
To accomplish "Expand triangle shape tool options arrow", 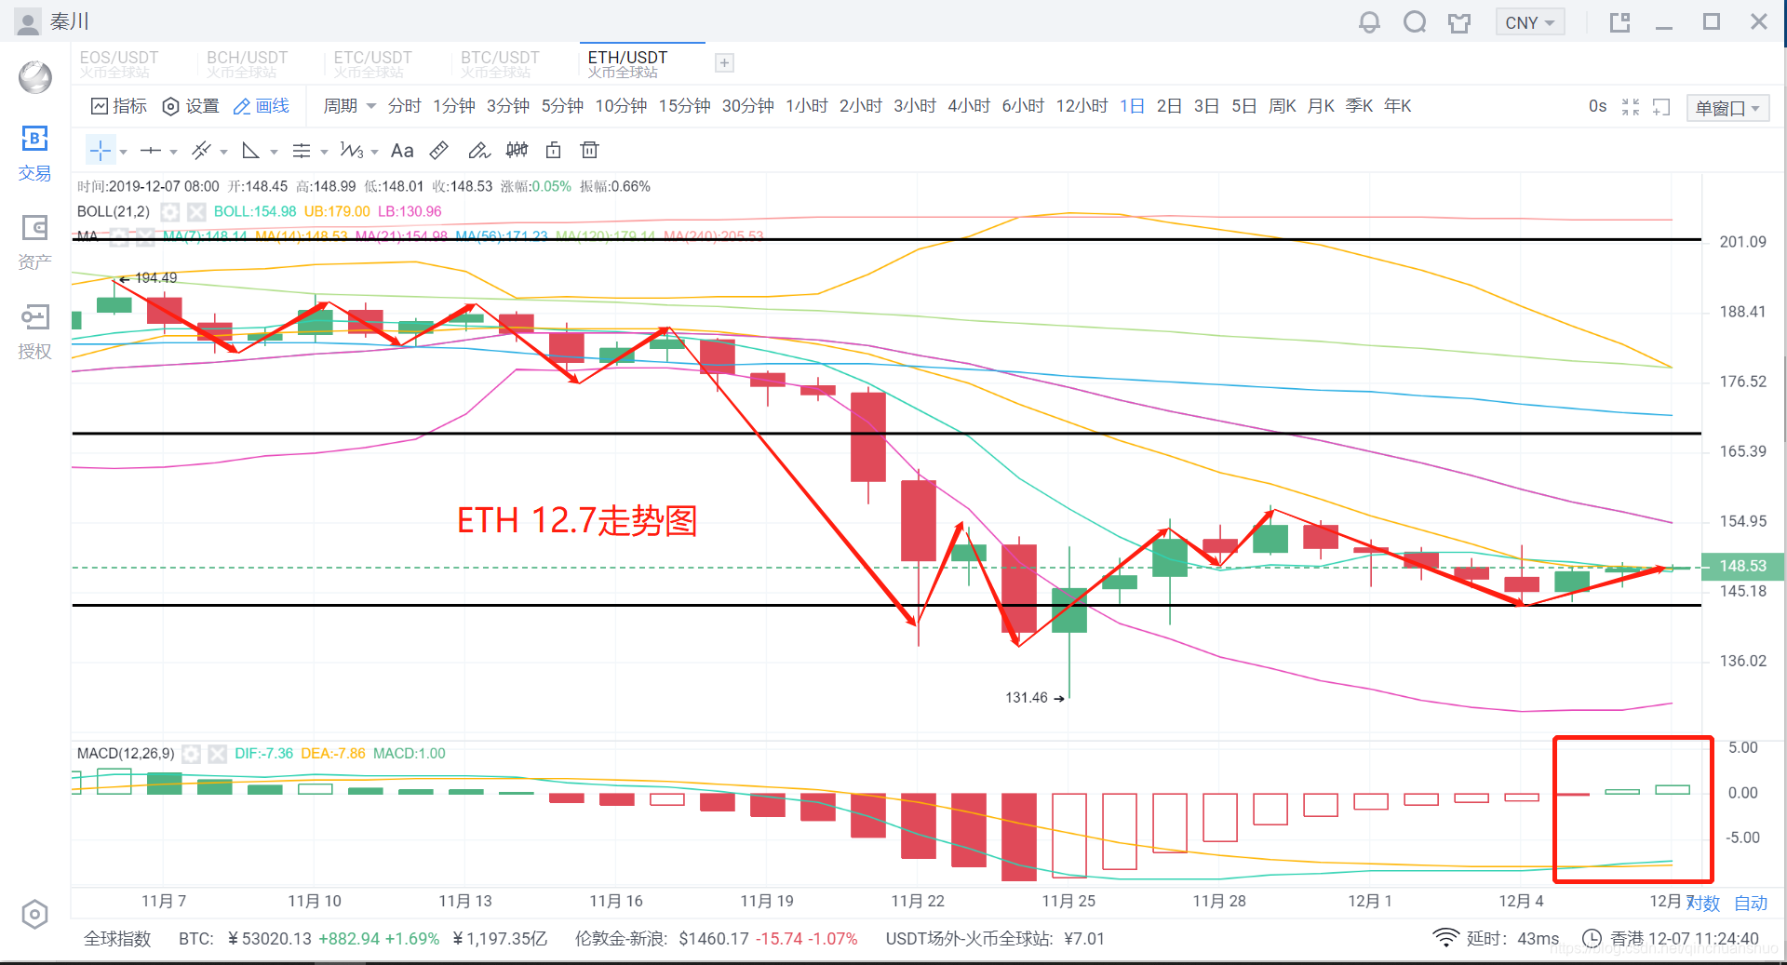I will 274,152.
